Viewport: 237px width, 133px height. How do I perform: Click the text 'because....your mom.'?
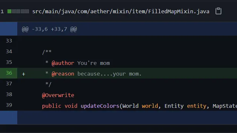pos(109,74)
